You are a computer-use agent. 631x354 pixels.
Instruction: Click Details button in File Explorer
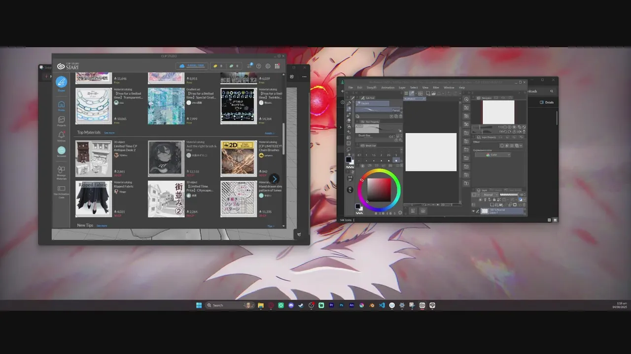[547, 102]
